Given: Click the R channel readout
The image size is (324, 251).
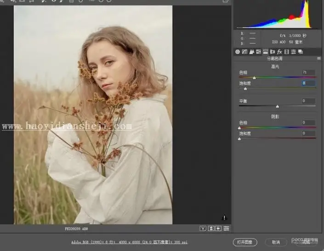Looking at the screenshot, I should [248, 33].
